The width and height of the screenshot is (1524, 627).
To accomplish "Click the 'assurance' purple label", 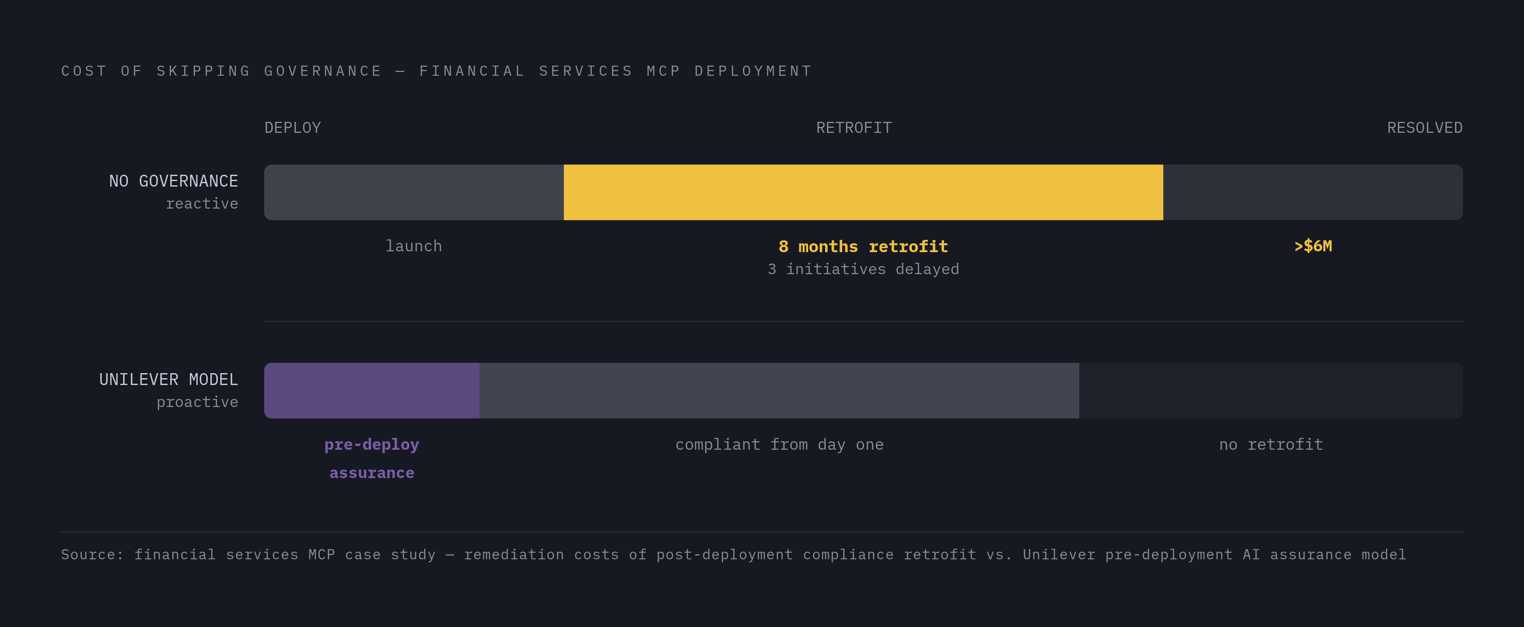I will [372, 473].
